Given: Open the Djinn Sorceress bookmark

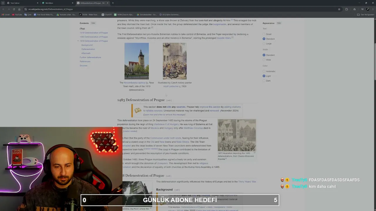Looking at the screenshot, I should (x=169, y=15).
